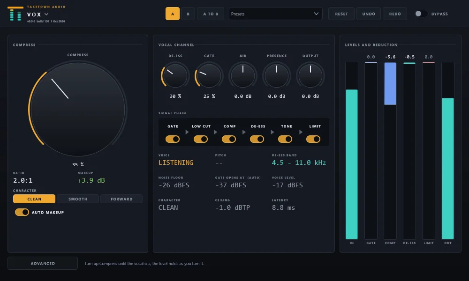
Task: Click the COMP reduction meter
Action: pyautogui.click(x=390, y=151)
